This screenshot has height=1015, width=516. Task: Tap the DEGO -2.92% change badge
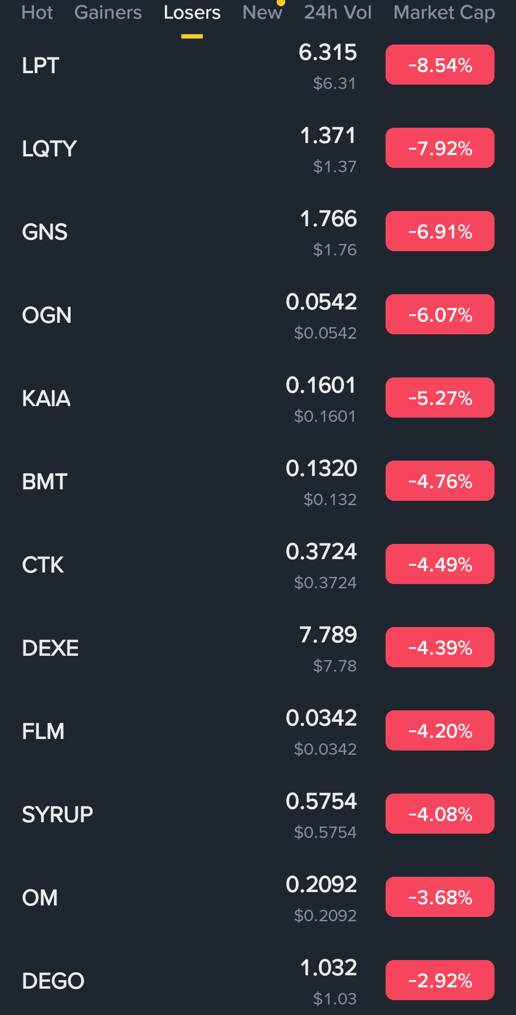click(x=440, y=981)
